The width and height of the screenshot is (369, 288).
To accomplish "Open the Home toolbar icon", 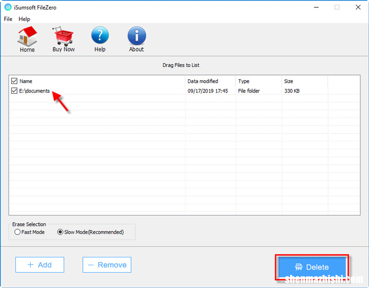I will pos(27,39).
